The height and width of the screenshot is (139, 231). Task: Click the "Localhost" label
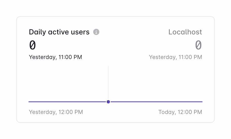click(185, 32)
